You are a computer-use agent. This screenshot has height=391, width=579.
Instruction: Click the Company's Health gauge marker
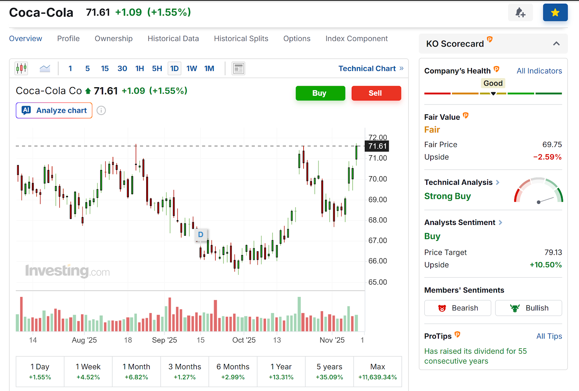coord(493,93)
